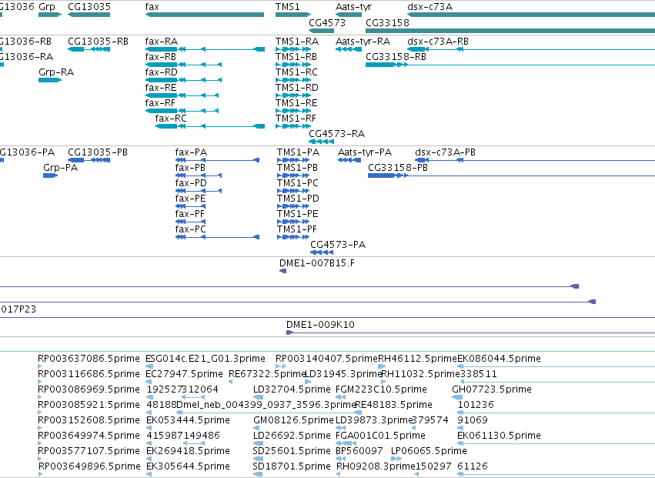Select EST label SD18701.5prime
The image size is (655, 478).
292,467
